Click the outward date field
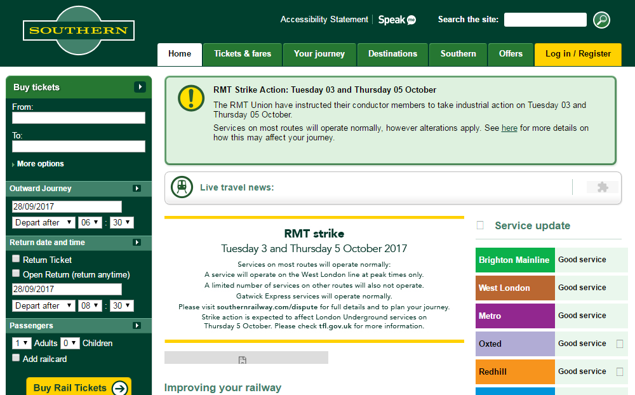The height and width of the screenshot is (395, 635). point(67,206)
